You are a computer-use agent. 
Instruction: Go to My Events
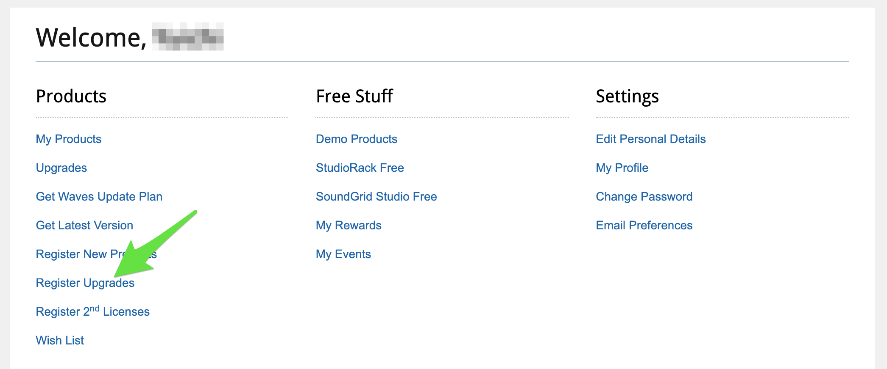tap(343, 254)
